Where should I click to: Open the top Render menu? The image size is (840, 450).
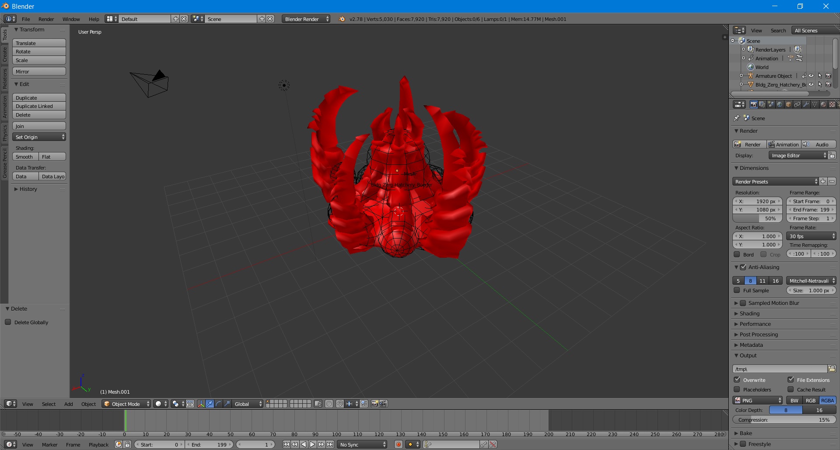point(46,19)
